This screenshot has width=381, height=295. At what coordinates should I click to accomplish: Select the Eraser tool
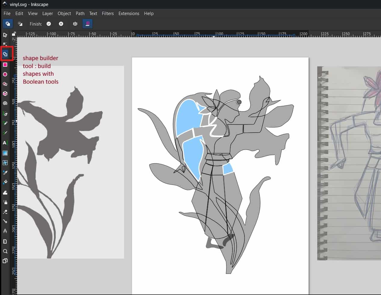click(x=5, y=212)
